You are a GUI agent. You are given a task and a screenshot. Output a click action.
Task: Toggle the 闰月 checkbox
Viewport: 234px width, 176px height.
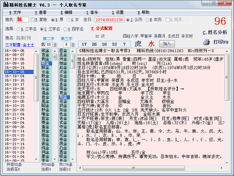(173, 20)
